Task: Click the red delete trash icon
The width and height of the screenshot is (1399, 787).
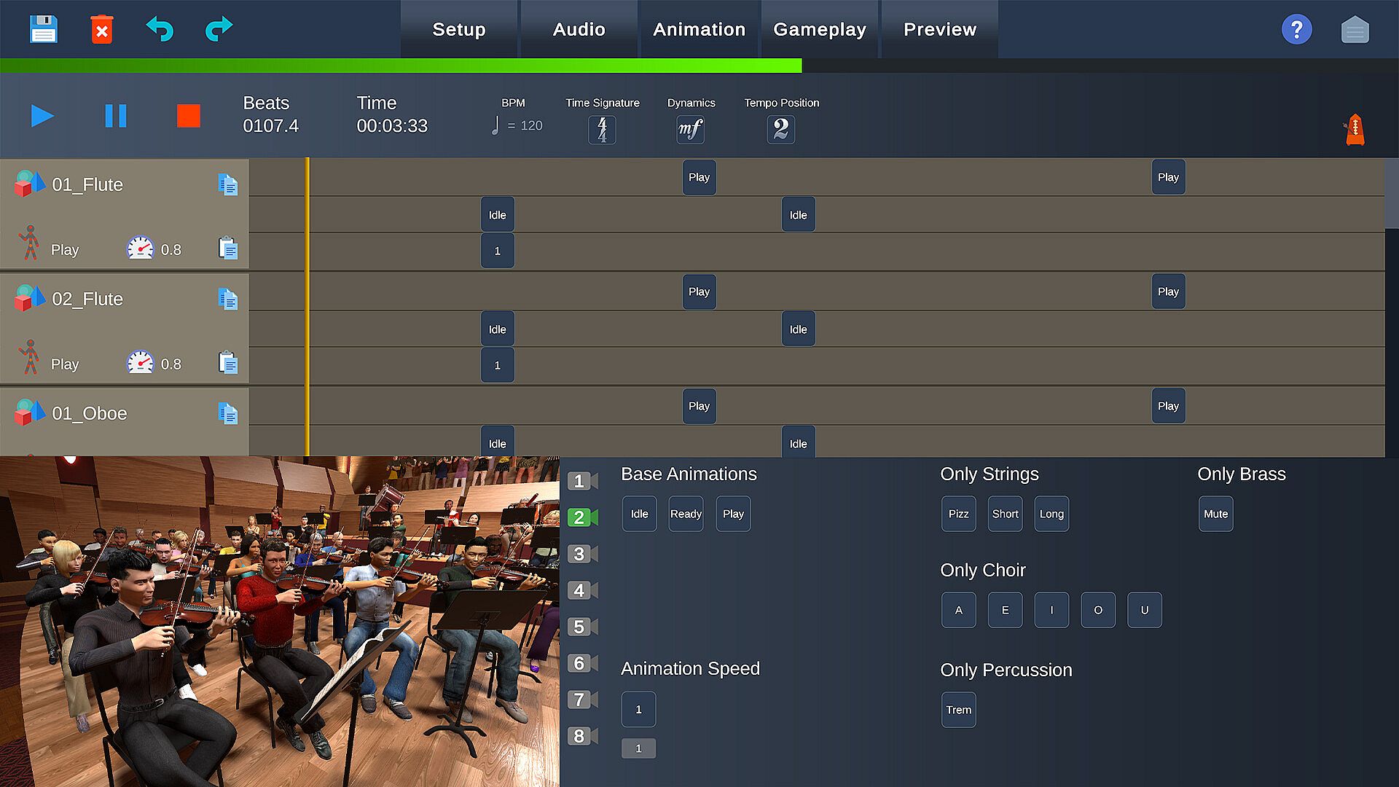Action: click(102, 30)
